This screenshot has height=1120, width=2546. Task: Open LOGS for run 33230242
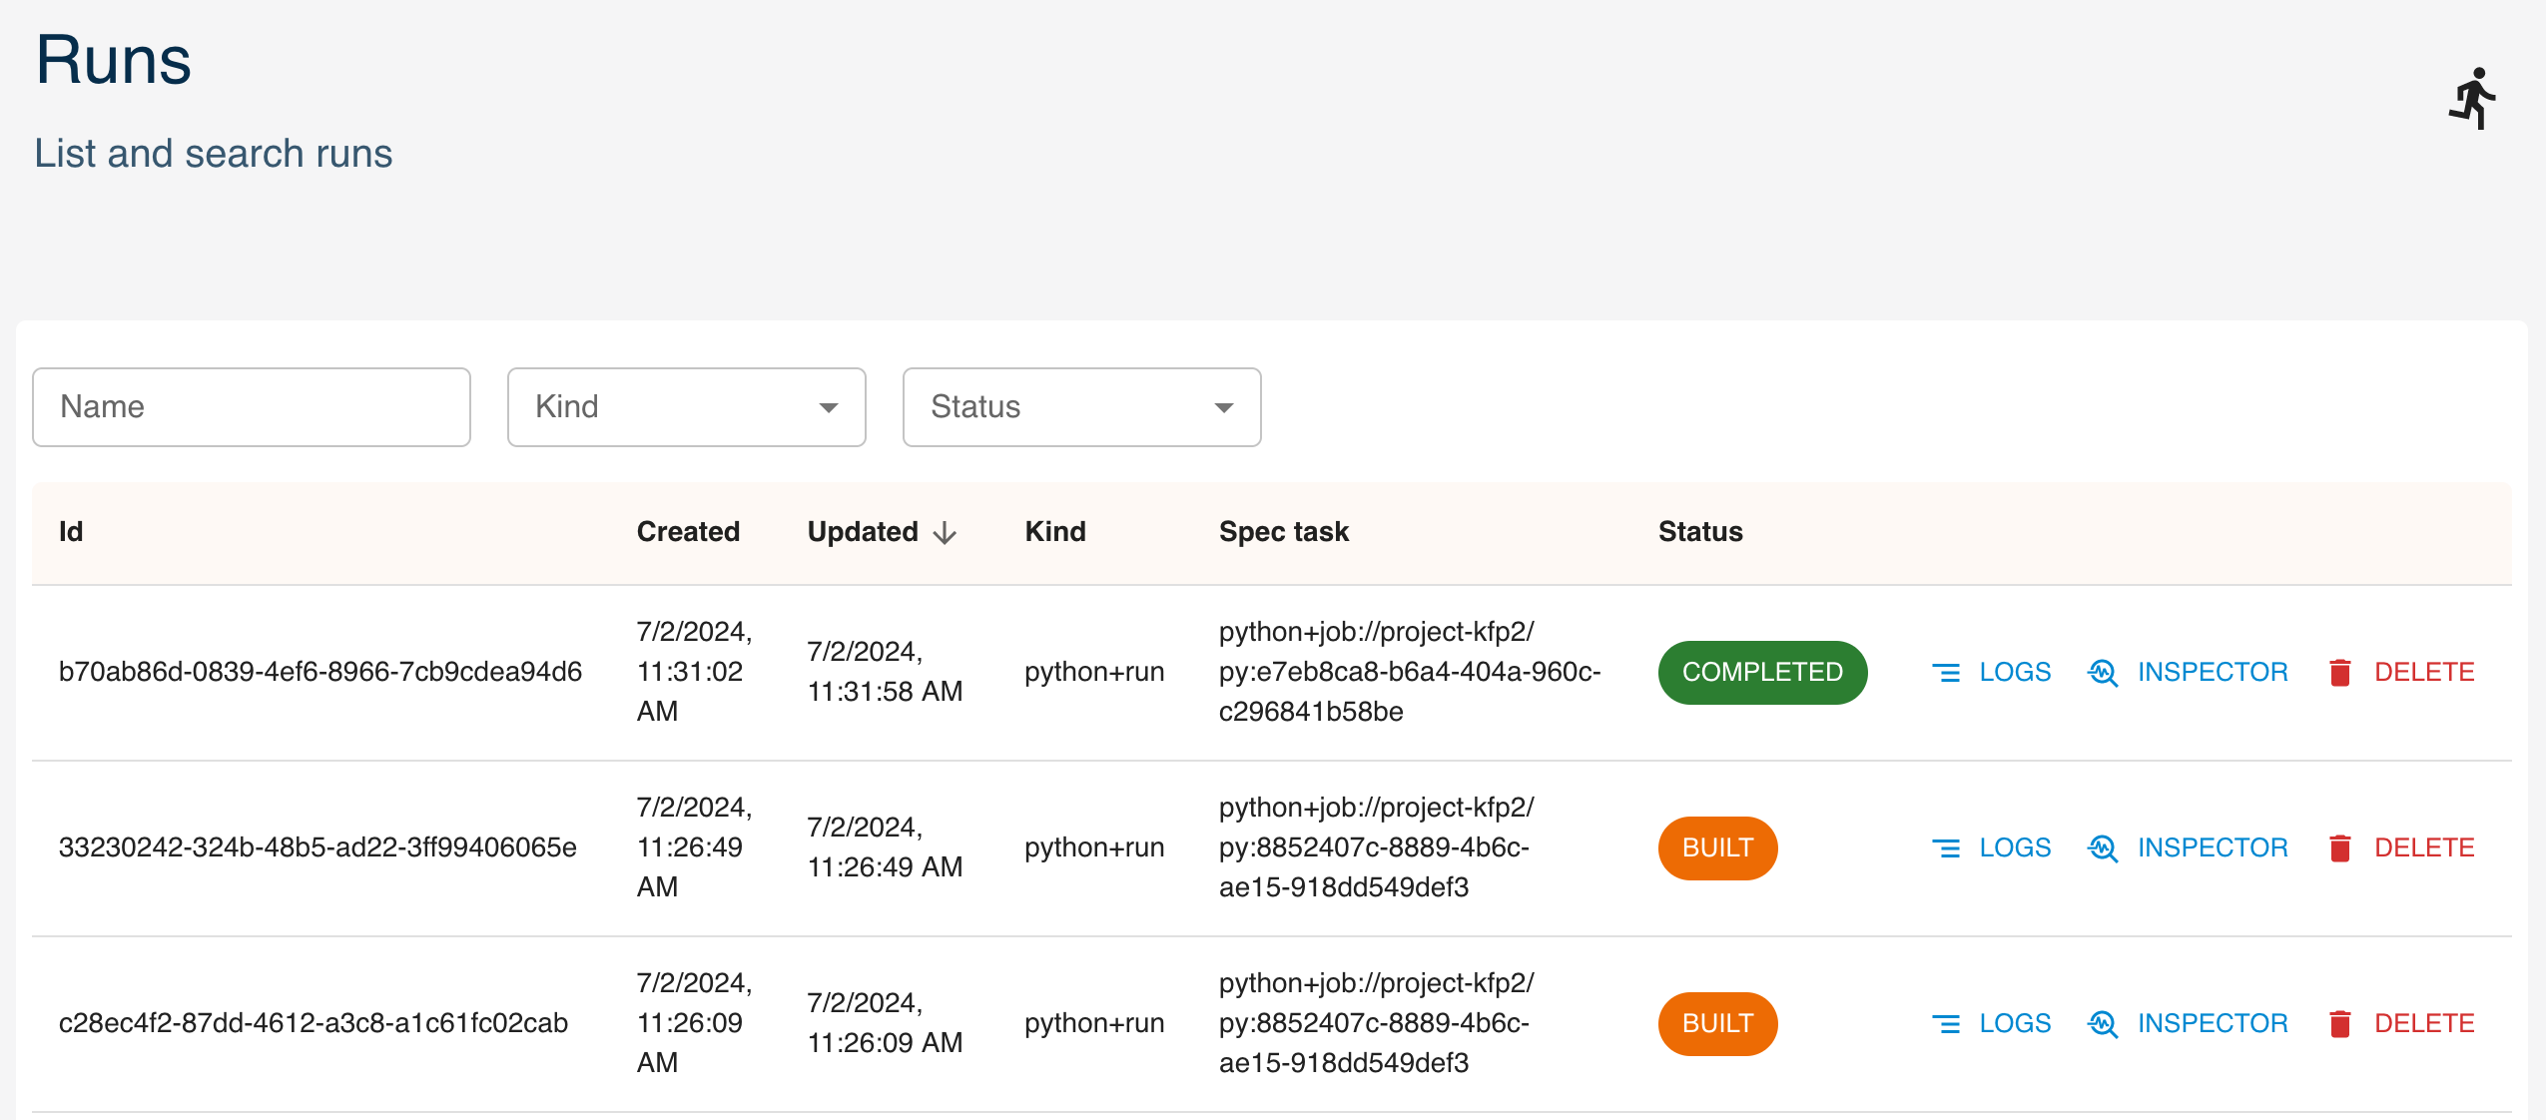point(2014,848)
